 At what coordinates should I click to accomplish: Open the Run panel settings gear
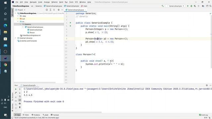point(207,85)
